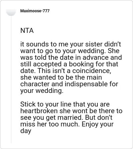Click the NTA verdict text
The height and width of the screenshot is (149, 133).
tap(27, 31)
